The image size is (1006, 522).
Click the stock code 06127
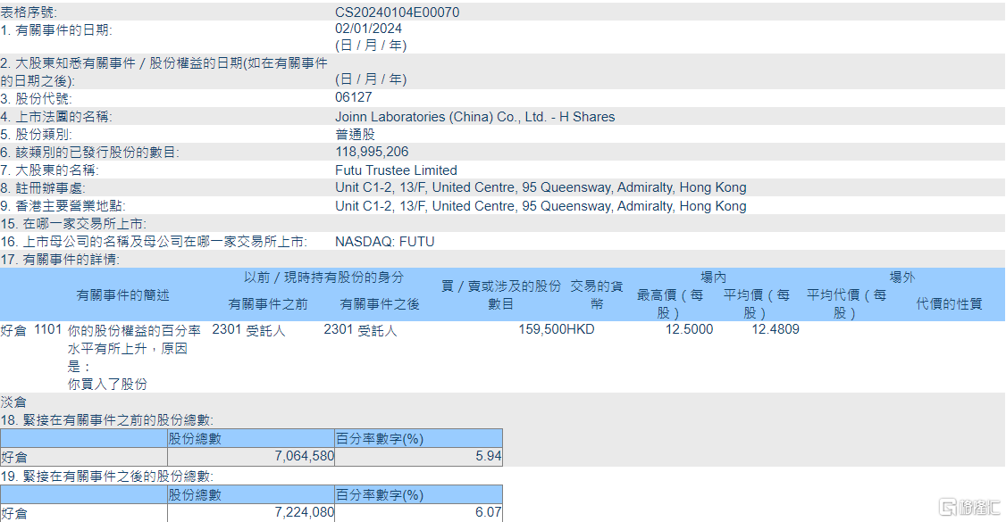click(354, 97)
